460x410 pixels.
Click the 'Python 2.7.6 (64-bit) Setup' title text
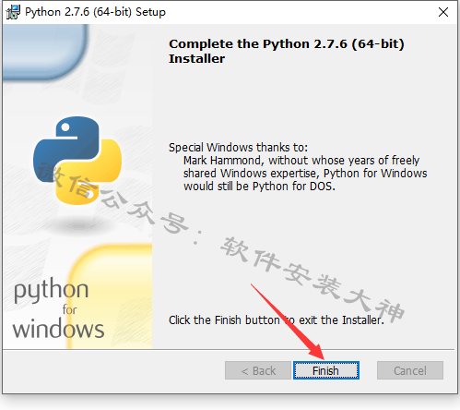(95, 12)
